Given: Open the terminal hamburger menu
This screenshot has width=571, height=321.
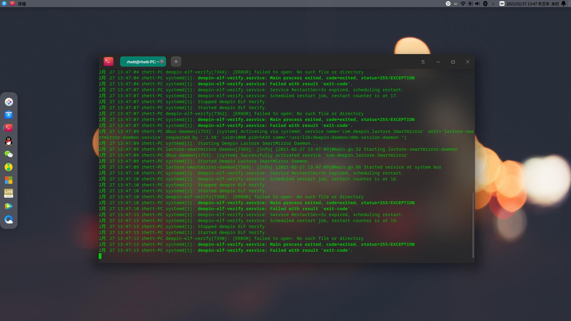Looking at the screenshot, I should coord(423,62).
